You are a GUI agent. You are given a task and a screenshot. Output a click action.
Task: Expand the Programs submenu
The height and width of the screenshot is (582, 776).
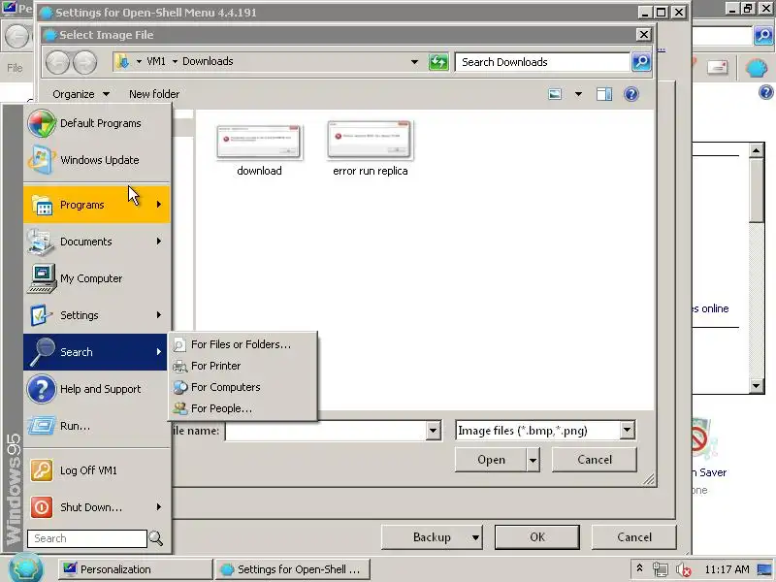point(96,205)
